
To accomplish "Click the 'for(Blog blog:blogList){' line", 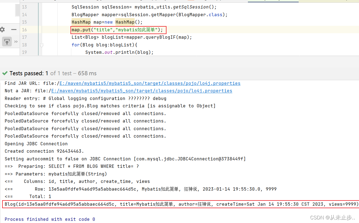I will click(104, 45).
